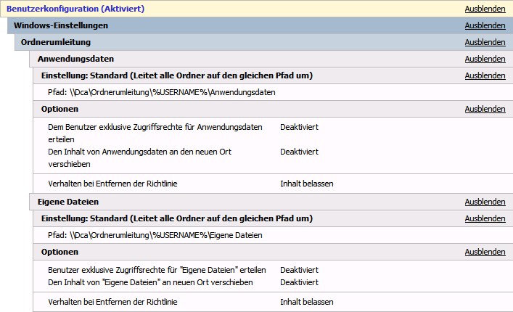Click the Eigene Dateien heading text

coord(67,202)
